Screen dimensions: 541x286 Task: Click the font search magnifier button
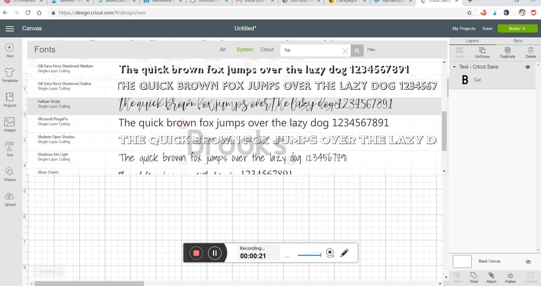click(357, 50)
